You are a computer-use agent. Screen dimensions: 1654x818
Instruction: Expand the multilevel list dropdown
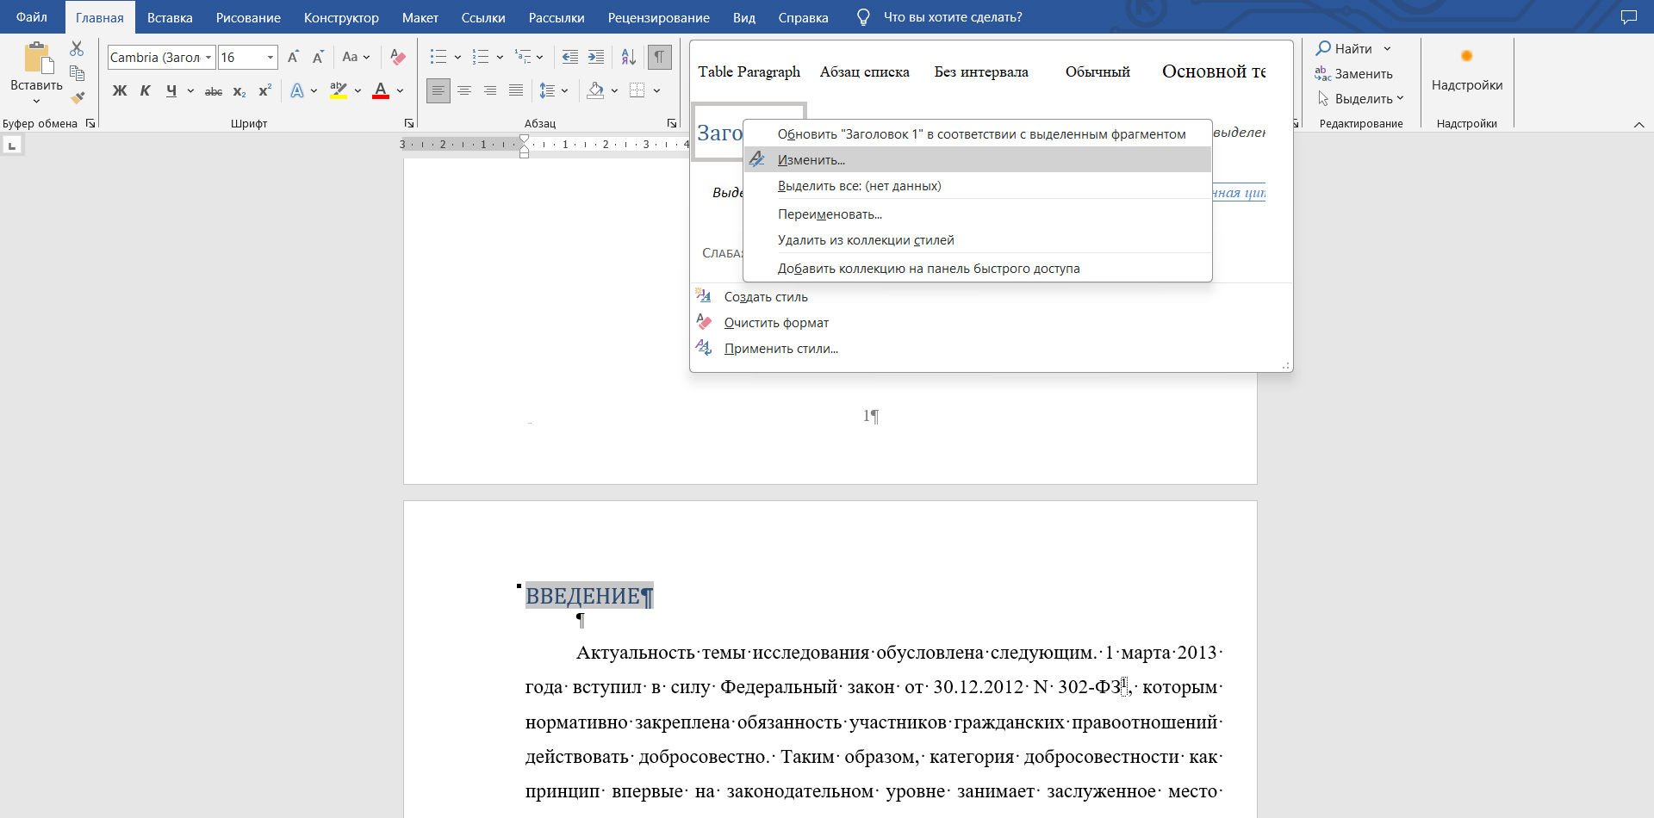540,57
